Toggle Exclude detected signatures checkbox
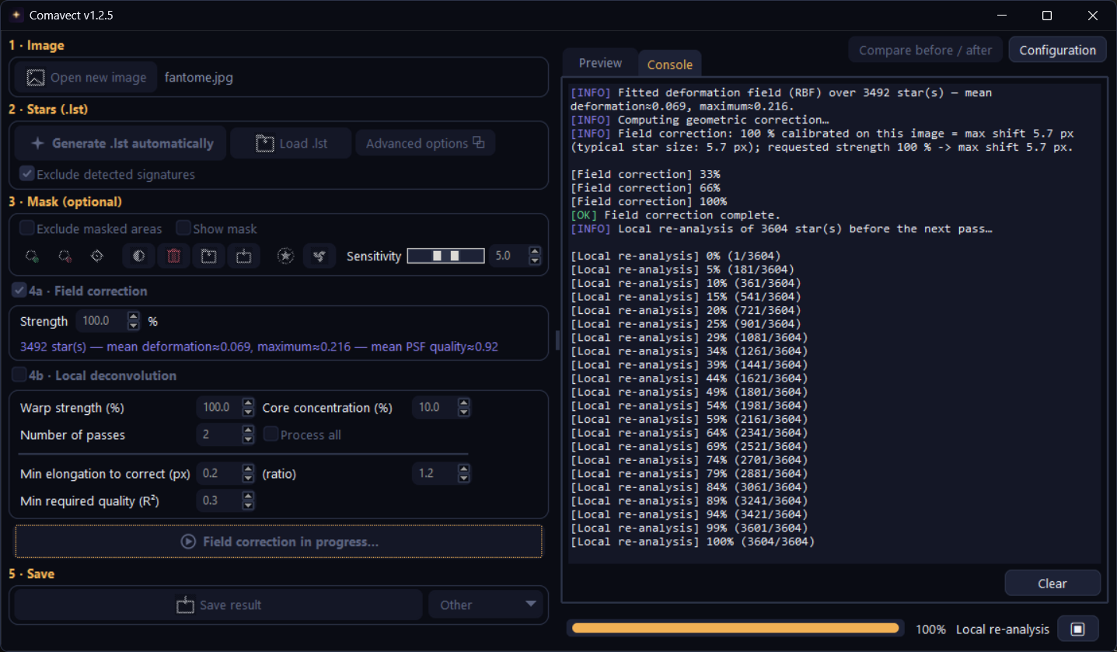The width and height of the screenshot is (1117, 652). (27, 175)
